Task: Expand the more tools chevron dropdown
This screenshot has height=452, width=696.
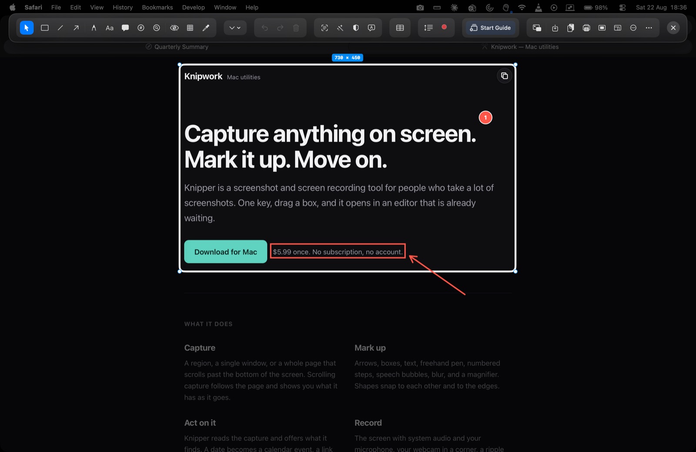Action: 235,28
